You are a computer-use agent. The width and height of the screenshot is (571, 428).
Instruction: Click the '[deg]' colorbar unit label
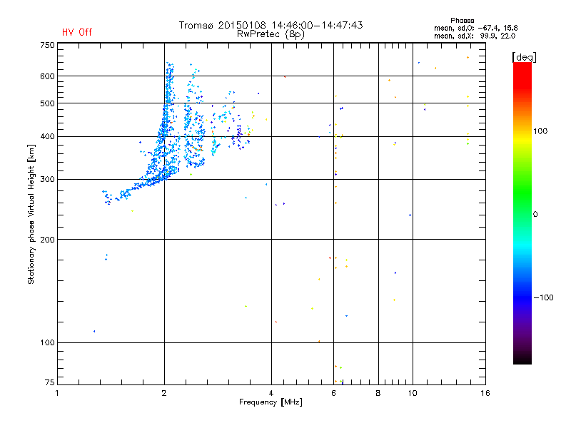point(524,57)
